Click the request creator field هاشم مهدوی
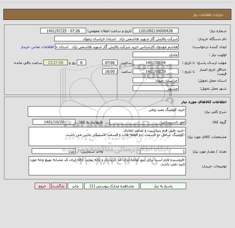 coord(117,47)
